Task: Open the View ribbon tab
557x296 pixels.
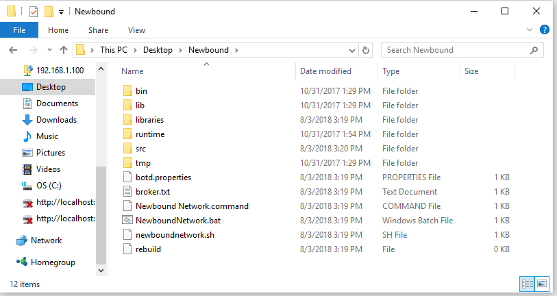Action: 136,30
